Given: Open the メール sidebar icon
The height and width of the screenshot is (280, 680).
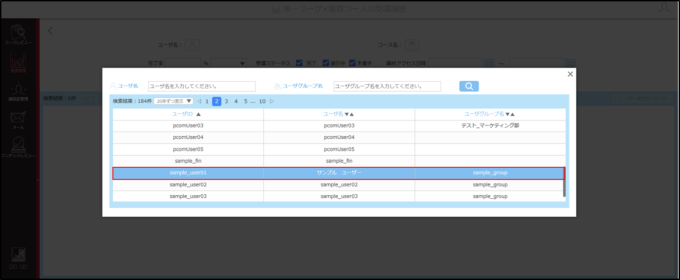Looking at the screenshot, I should point(19,119).
